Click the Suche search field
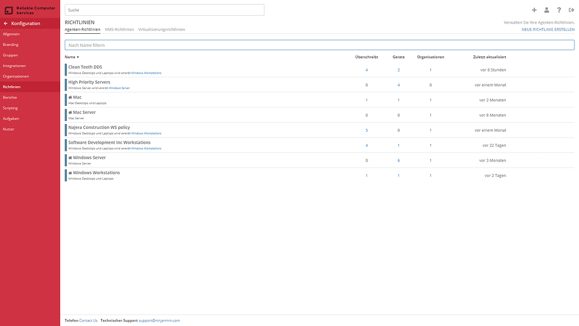The image size is (579, 326). coord(164,10)
